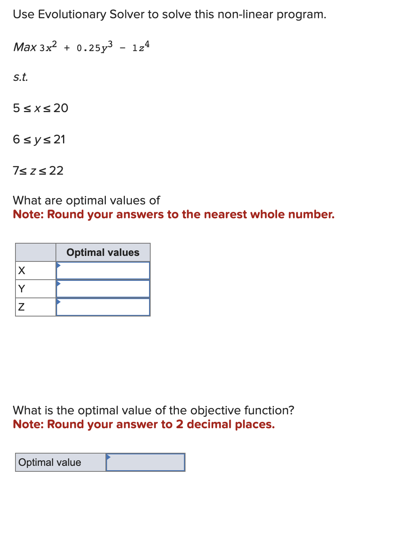Click the blue flag icon beside the Y field

click(x=59, y=284)
